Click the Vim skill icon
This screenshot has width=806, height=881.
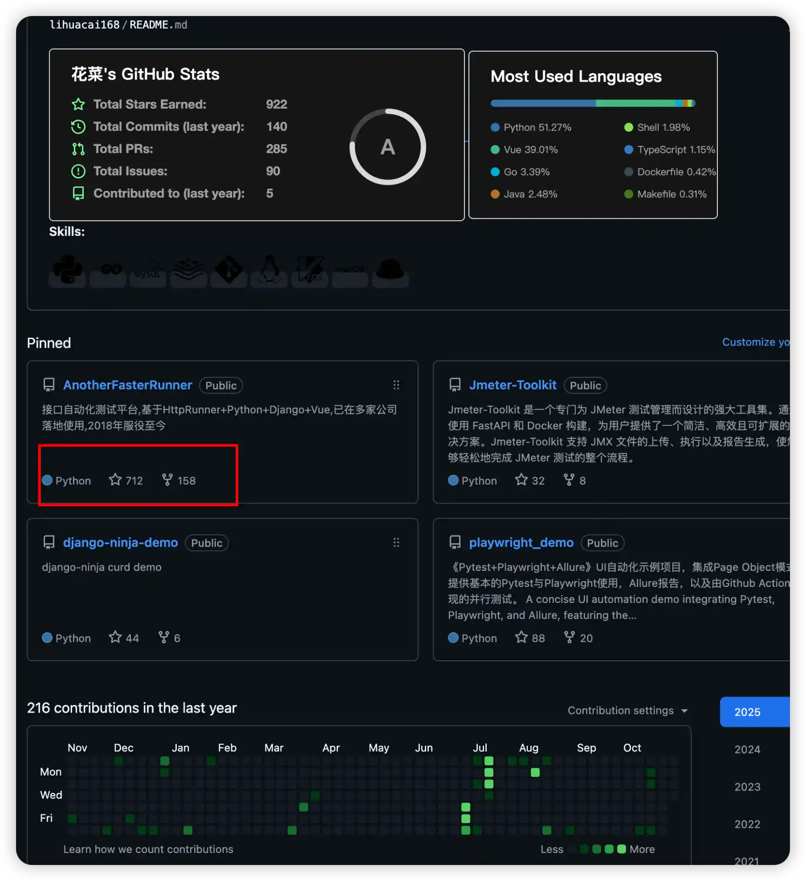310,271
